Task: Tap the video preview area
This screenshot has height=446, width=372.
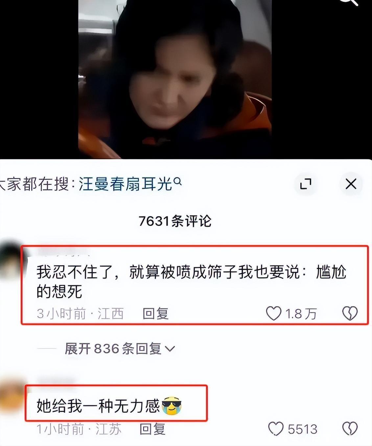Action: click(175, 79)
